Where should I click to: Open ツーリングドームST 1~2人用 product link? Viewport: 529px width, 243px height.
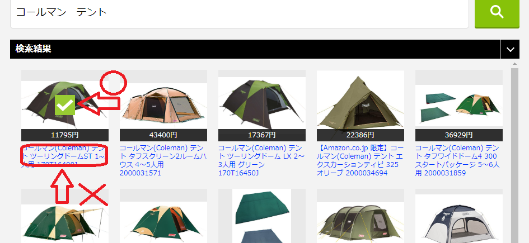click(x=64, y=156)
